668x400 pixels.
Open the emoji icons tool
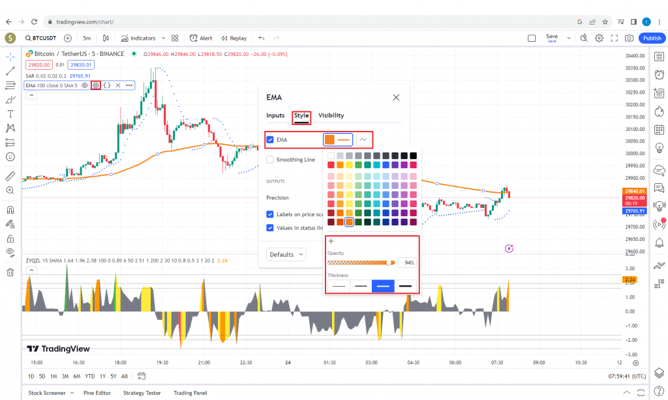(x=10, y=157)
